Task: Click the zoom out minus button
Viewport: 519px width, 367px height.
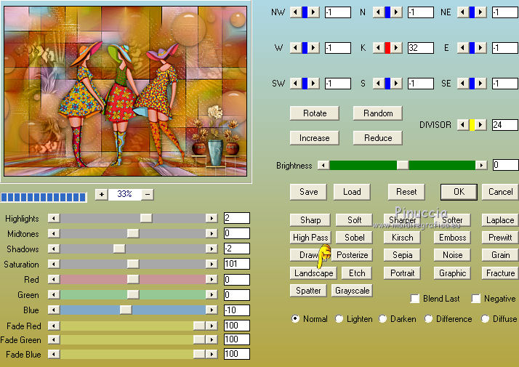Action: (148, 194)
